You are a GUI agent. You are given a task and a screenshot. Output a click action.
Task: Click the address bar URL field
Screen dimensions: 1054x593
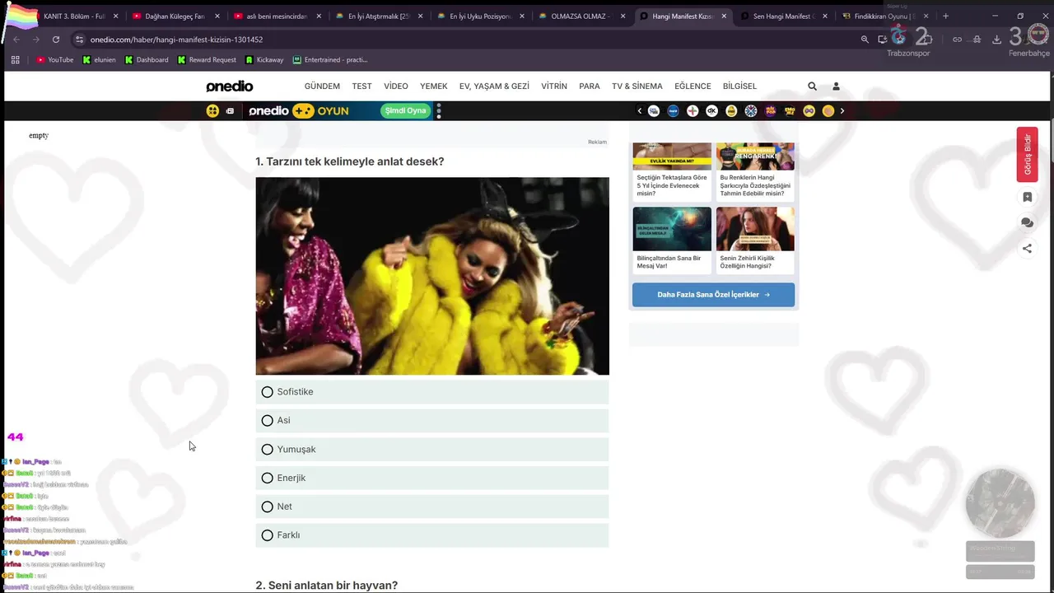pyautogui.click(x=461, y=40)
